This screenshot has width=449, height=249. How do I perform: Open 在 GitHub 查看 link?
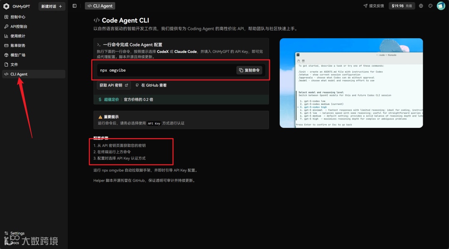click(151, 85)
